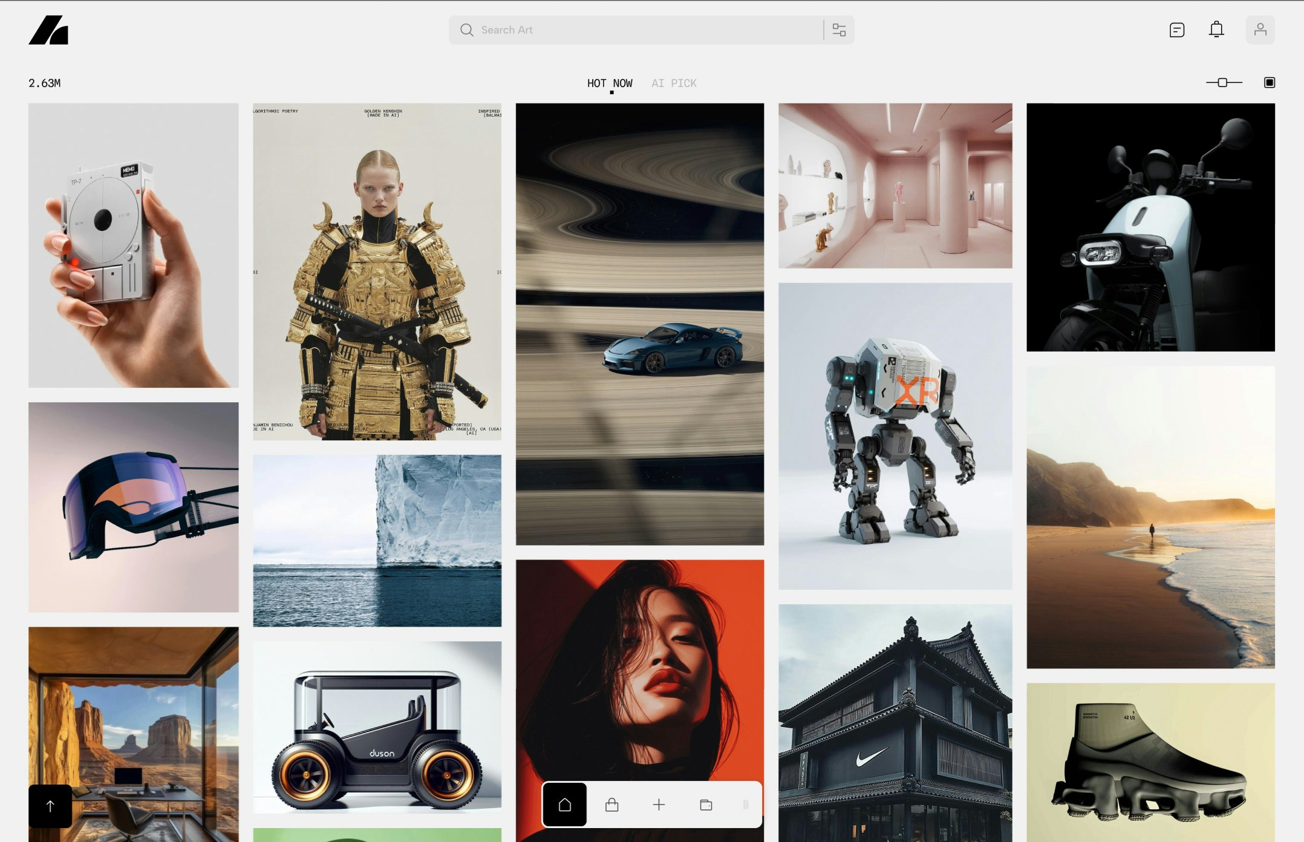Open the shopping bag icon in dock
The height and width of the screenshot is (842, 1304).
pyautogui.click(x=611, y=804)
